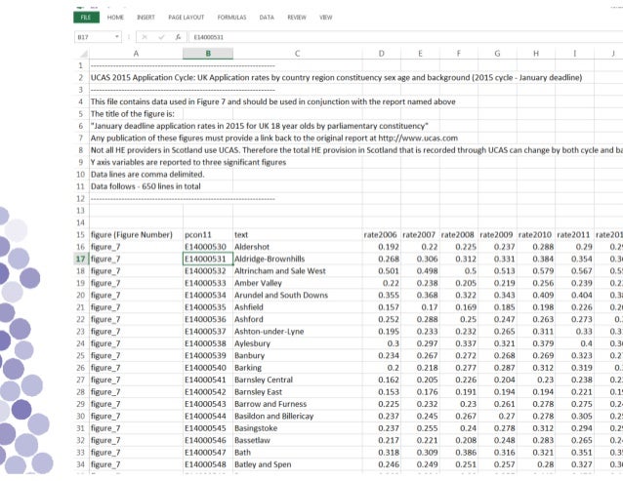
Task: Select row 15 header
Action: [x=81, y=235]
